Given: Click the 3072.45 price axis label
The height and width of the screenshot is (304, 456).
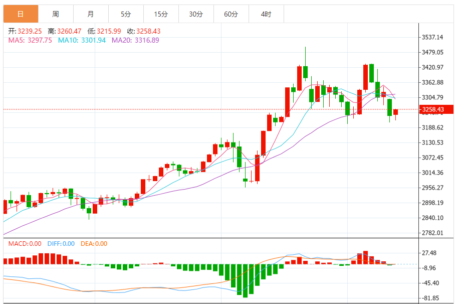Looking at the screenshot, I should [432, 158].
